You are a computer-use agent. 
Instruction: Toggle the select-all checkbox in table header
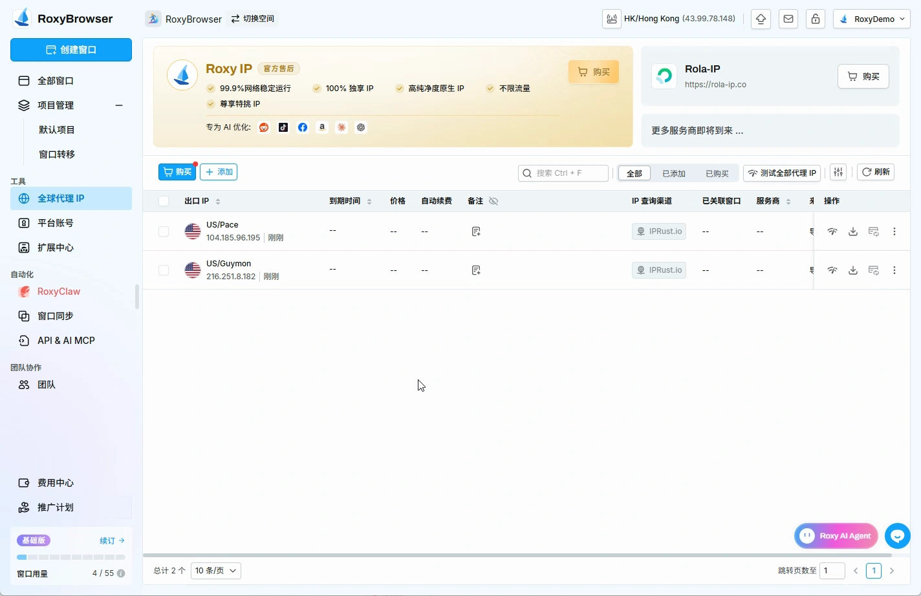point(164,201)
